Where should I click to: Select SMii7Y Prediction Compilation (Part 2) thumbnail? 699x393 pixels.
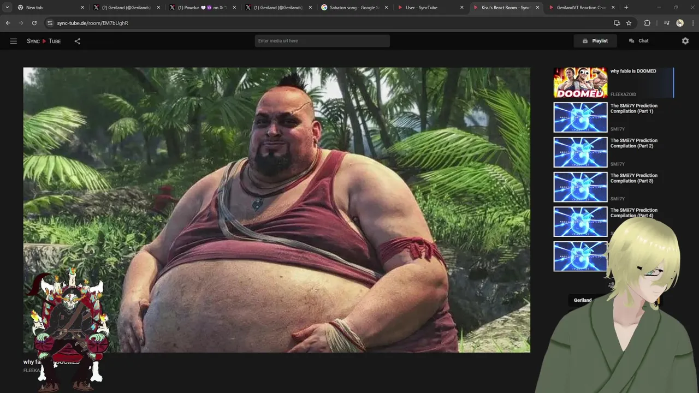[x=580, y=152]
